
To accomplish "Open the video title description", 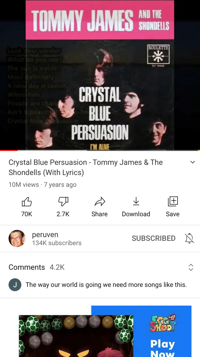I will click(x=86, y=167).
